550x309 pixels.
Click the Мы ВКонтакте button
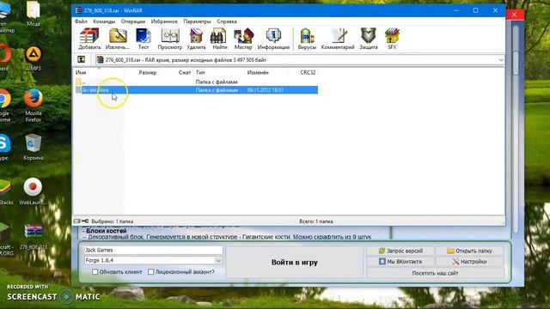[400, 262]
